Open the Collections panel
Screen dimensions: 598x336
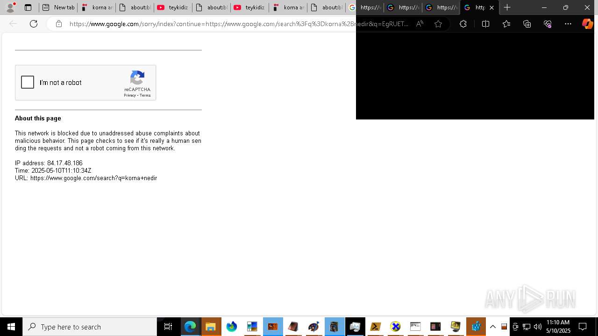[527, 24]
